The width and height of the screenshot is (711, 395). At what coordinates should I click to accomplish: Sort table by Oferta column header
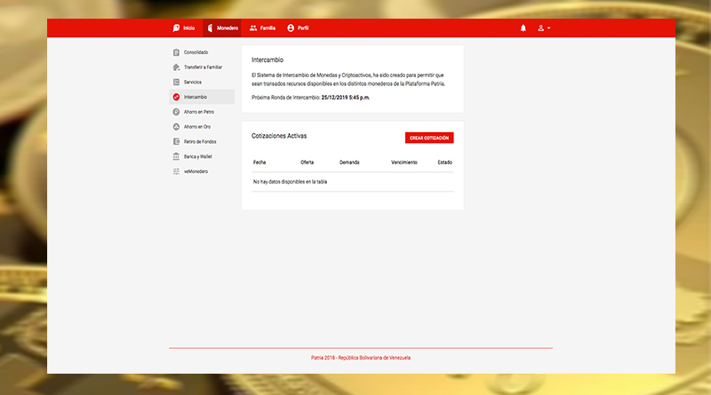pos(307,162)
